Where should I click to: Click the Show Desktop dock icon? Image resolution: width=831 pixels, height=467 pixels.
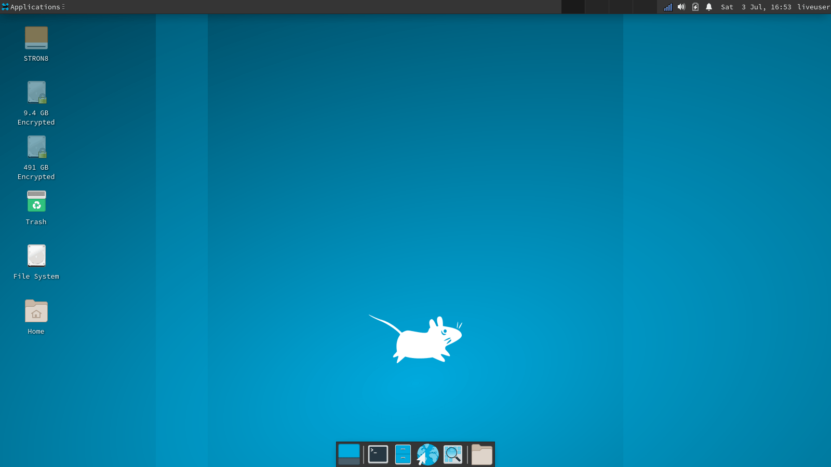[349, 455]
